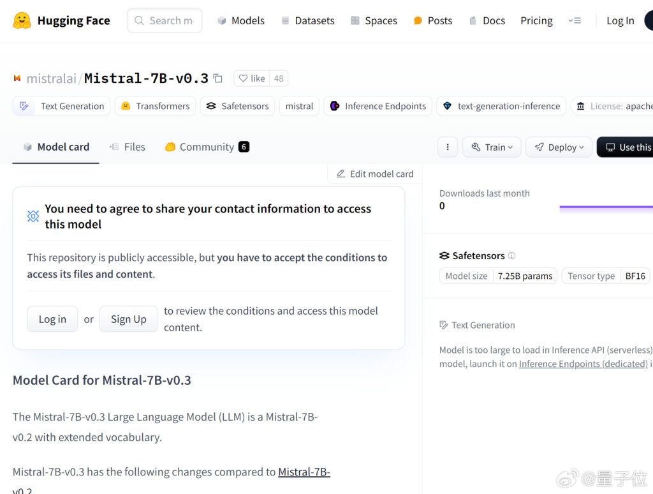Open the mistralai organization link
This screenshot has width=653, height=494.
(51, 79)
